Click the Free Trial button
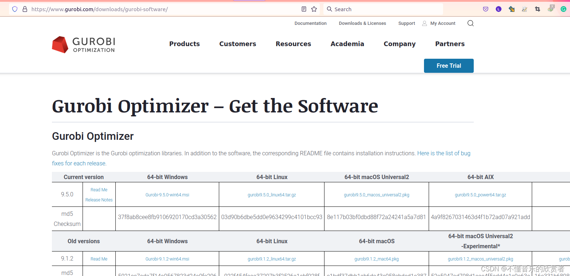The height and width of the screenshot is (276, 570). 449,66
